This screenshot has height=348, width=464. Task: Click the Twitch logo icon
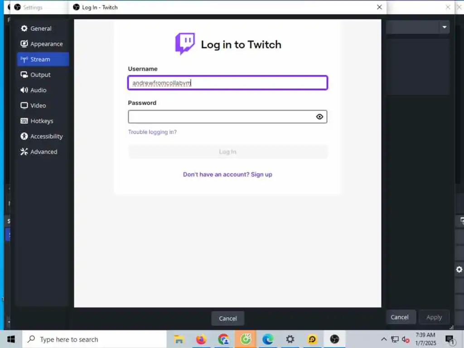[x=185, y=44]
